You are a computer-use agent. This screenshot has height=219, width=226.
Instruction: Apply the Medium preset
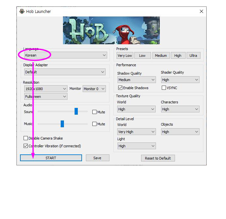point(161,56)
